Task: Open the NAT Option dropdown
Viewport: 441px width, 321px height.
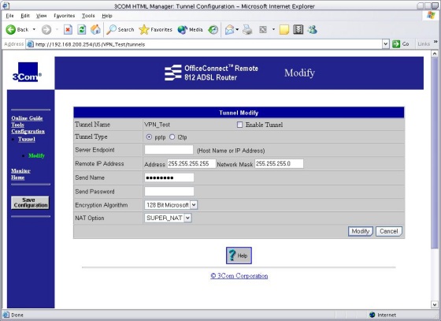Action: coord(169,218)
